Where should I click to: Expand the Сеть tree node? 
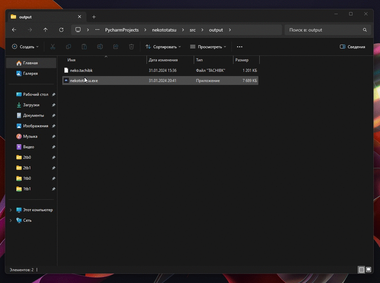(x=11, y=220)
